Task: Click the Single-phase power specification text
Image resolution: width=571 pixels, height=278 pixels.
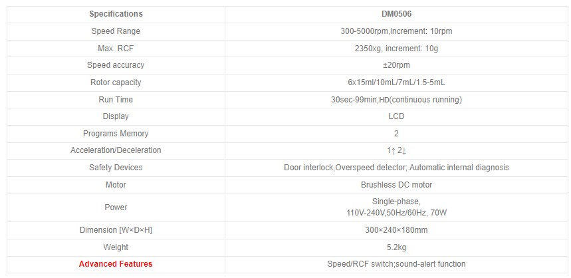Action: pos(396,202)
